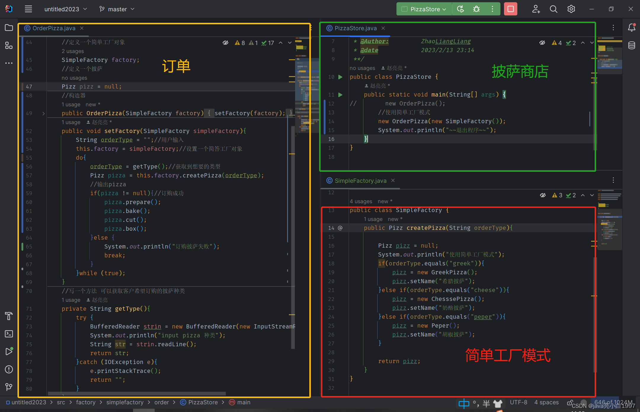640x412 pixels.
Task: Open the main hamburger menu
Action: click(x=28, y=9)
